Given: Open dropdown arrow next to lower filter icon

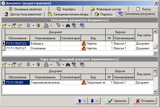Looking at the screenshot, I should (x=63, y=65).
